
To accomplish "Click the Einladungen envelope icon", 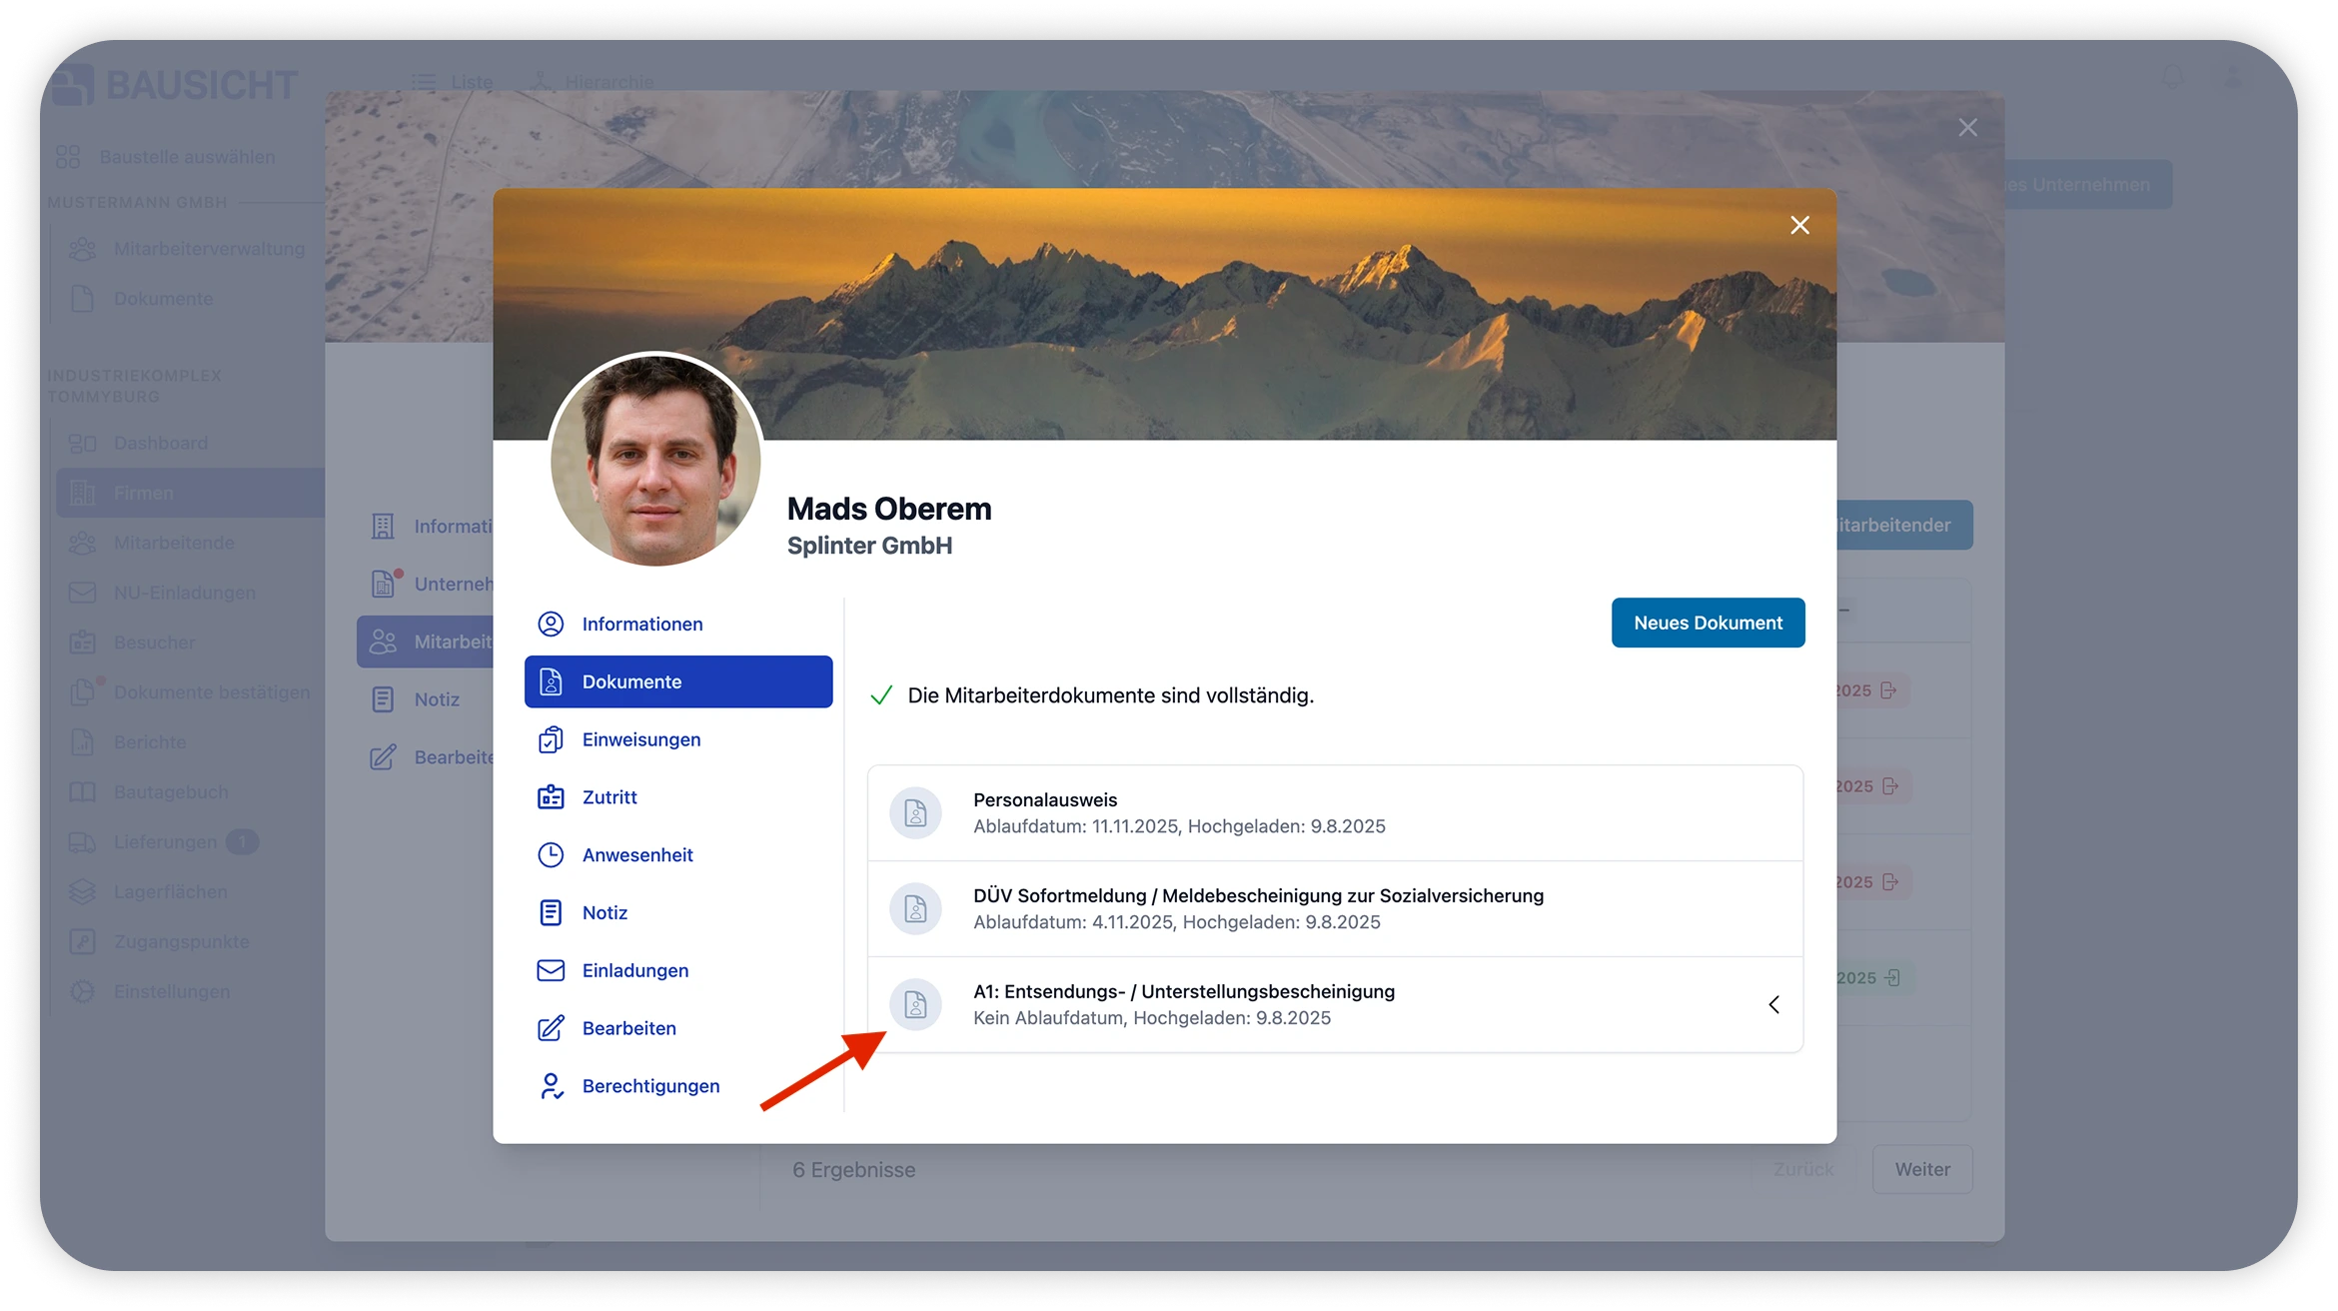I will pos(551,970).
